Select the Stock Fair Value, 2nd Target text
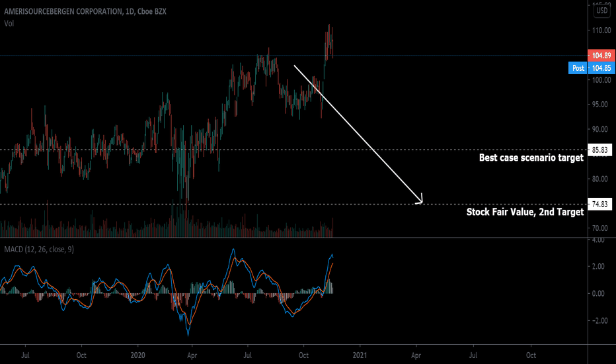Viewport: 616px width, 364px height. coord(525,212)
